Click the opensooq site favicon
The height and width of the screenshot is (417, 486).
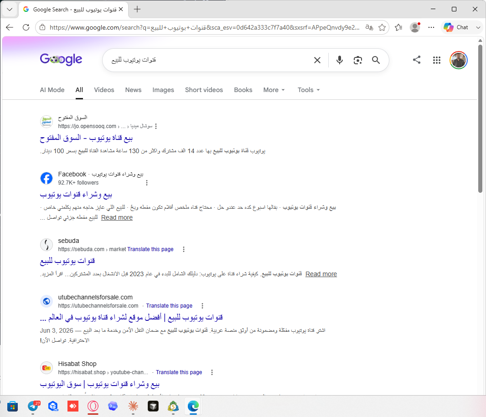47,121
